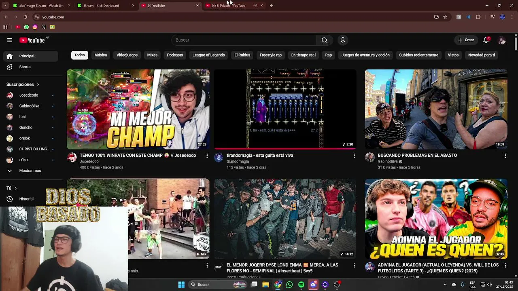Open Spotify from the taskbar
Viewport: 518px width, 291px height.
[301, 285]
